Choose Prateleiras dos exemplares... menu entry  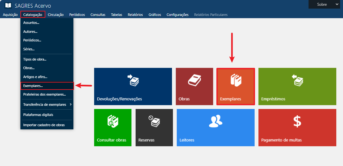coord(44,94)
